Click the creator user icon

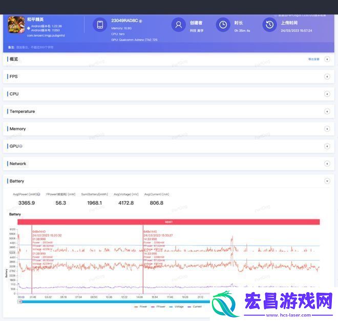[178, 25]
